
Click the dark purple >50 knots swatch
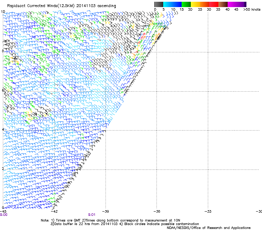pos(245,4)
